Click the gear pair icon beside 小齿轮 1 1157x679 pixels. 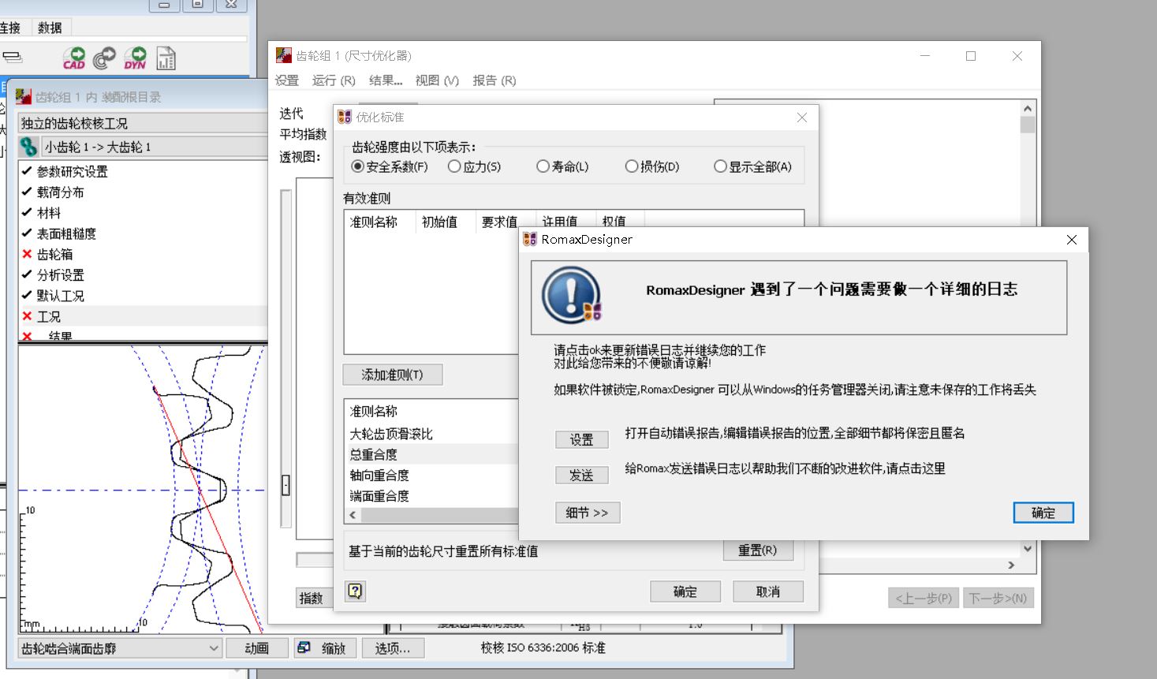[x=28, y=147]
